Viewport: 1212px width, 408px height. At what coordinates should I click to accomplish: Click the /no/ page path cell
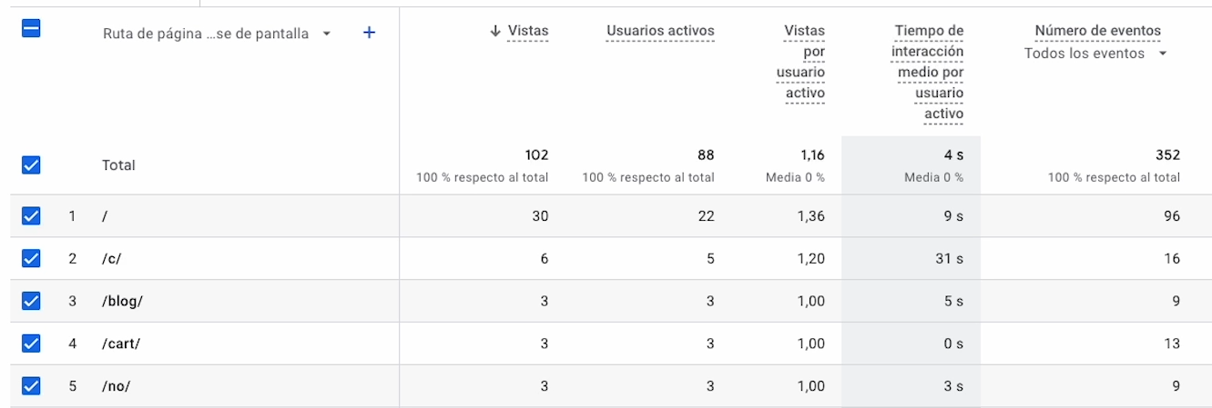tap(117, 386)
